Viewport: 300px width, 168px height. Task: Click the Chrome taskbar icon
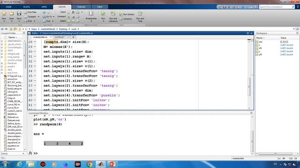point(89,164)
